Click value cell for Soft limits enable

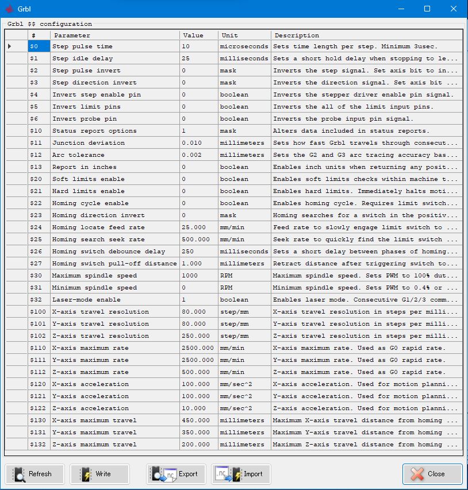[199, 179]
